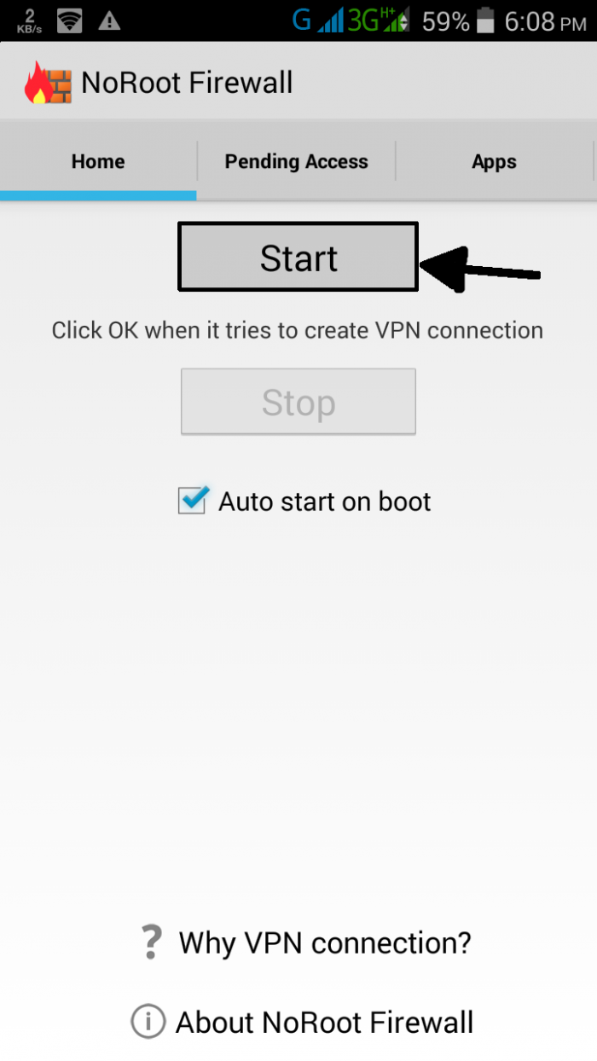
Task: Switch to the Pending Access tab
Action: tap(296, 161)
